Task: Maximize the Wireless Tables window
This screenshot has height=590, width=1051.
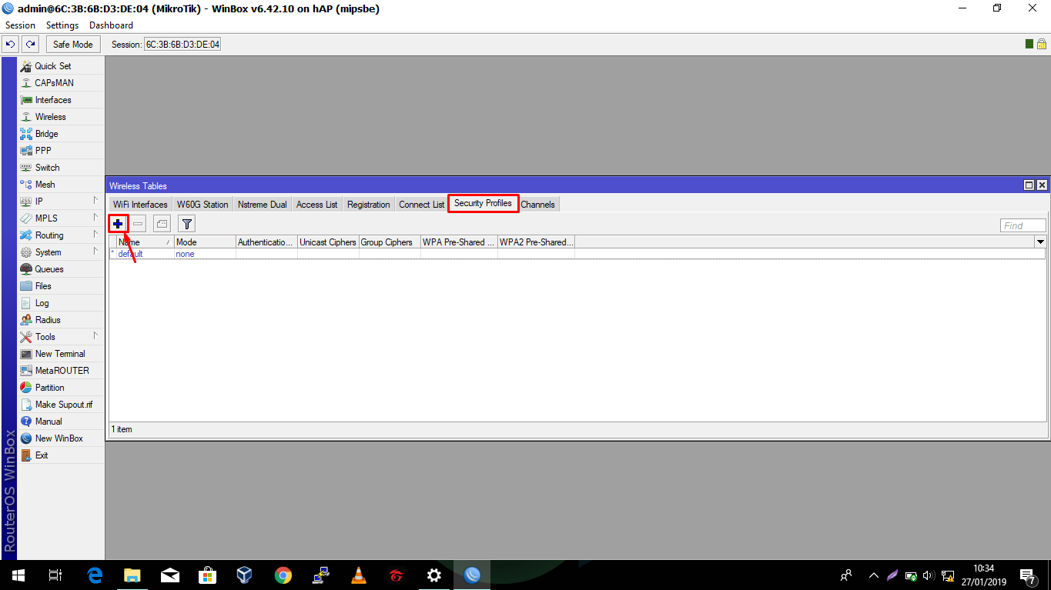Action: [x=1029, y=185]
